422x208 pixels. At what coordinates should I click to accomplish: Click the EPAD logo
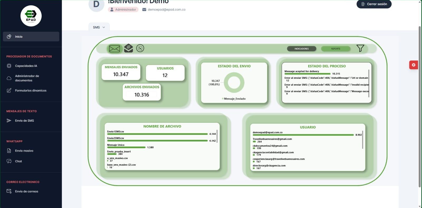click(x=31, y=16)
